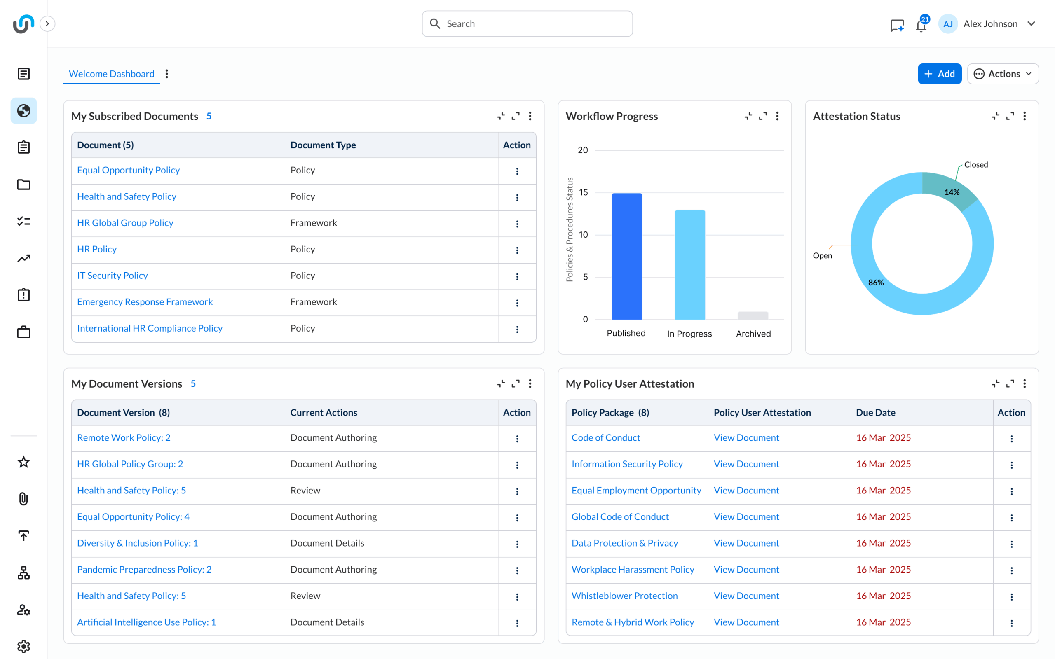Open the Welcome Dashboard tab kebab menu
1055x659 pixels.
166,74
